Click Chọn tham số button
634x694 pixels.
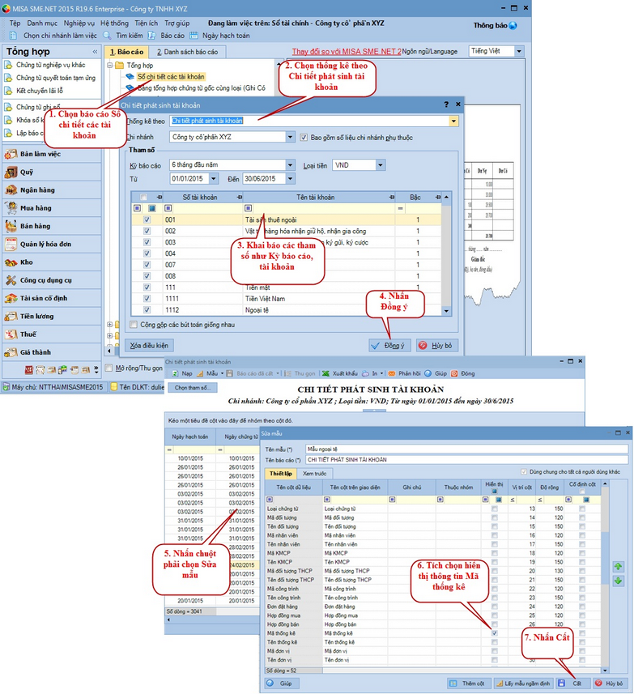[193, 388]
